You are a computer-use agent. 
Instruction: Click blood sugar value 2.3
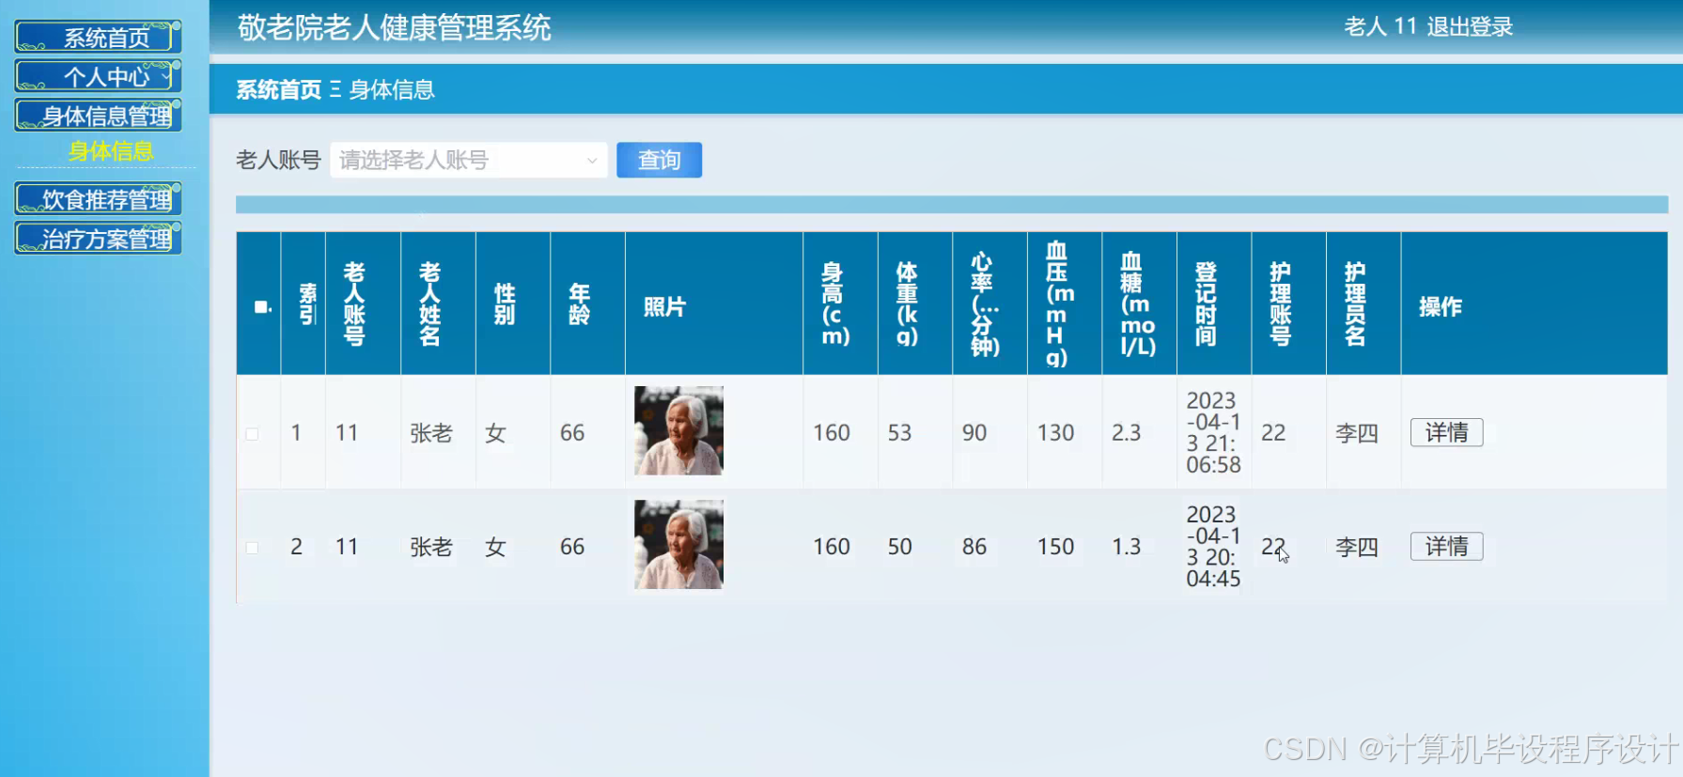click(1126, 432)
